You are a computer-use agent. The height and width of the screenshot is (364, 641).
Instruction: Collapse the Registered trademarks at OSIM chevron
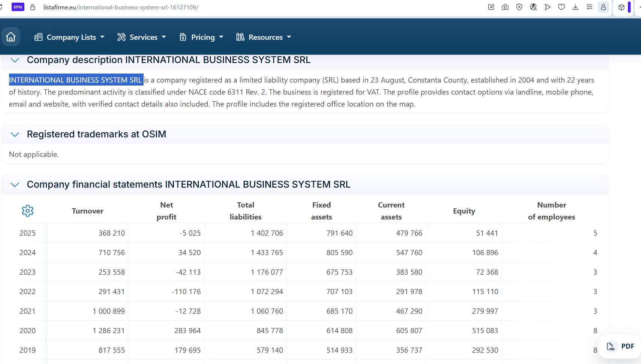click(15, 134)
